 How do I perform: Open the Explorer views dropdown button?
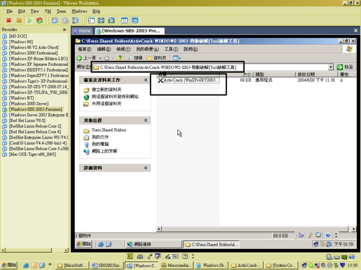(176, 58)
